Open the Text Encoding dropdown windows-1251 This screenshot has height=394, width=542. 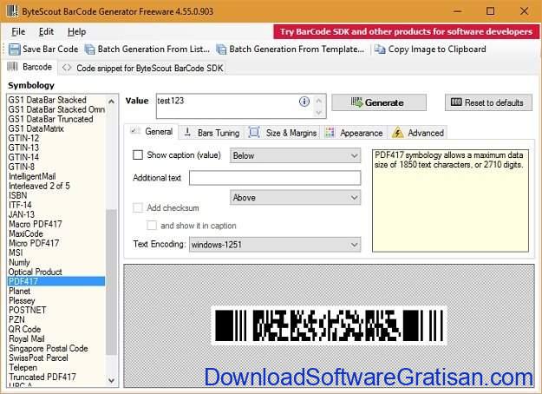click(x=275, y=245)
